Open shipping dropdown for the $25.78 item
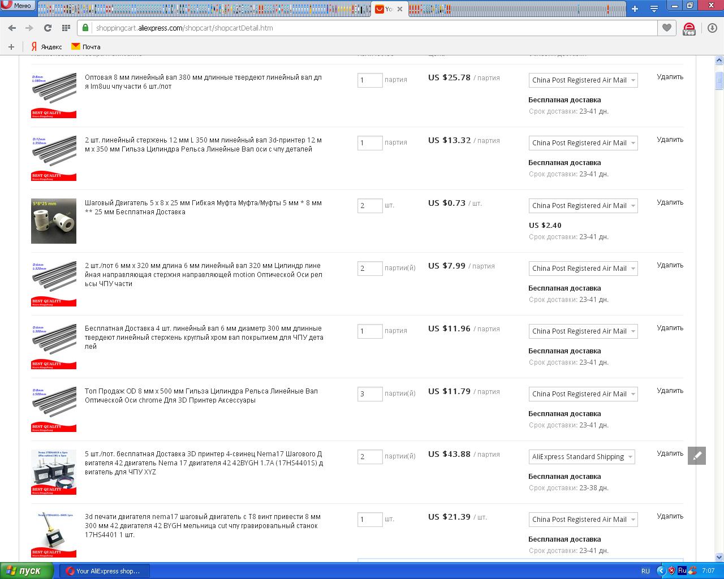This screenshot has width=724, height=579. coord(583,80)
